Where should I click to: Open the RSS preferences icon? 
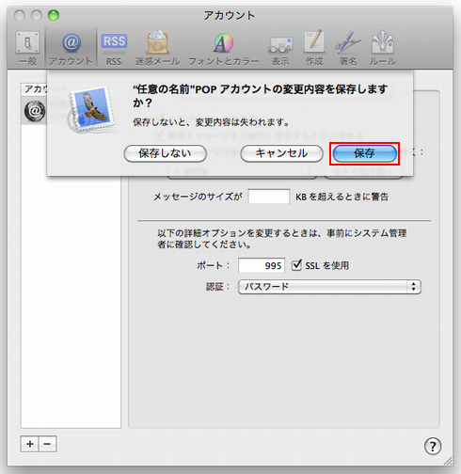point(114,48)
